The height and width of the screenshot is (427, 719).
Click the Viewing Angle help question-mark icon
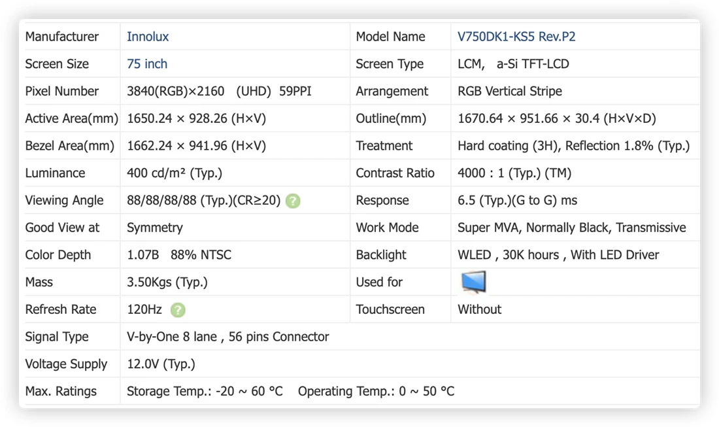pos(293,201)
